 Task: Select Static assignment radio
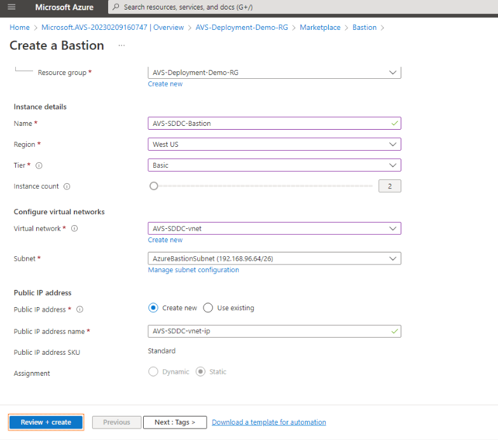point(200,371)
